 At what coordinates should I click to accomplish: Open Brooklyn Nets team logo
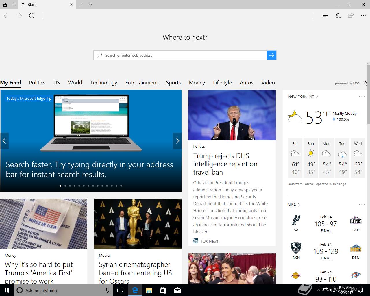click(296, 248)
